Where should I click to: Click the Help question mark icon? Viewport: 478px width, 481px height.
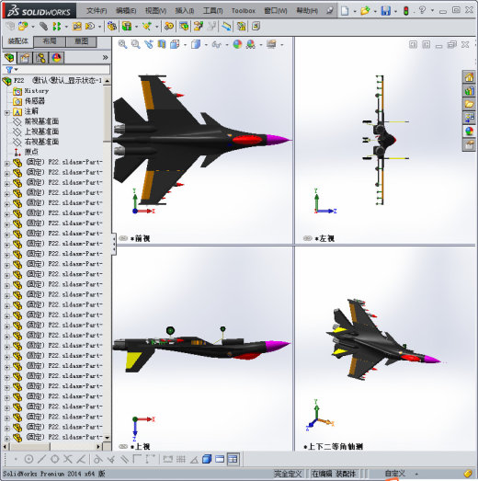422,10
